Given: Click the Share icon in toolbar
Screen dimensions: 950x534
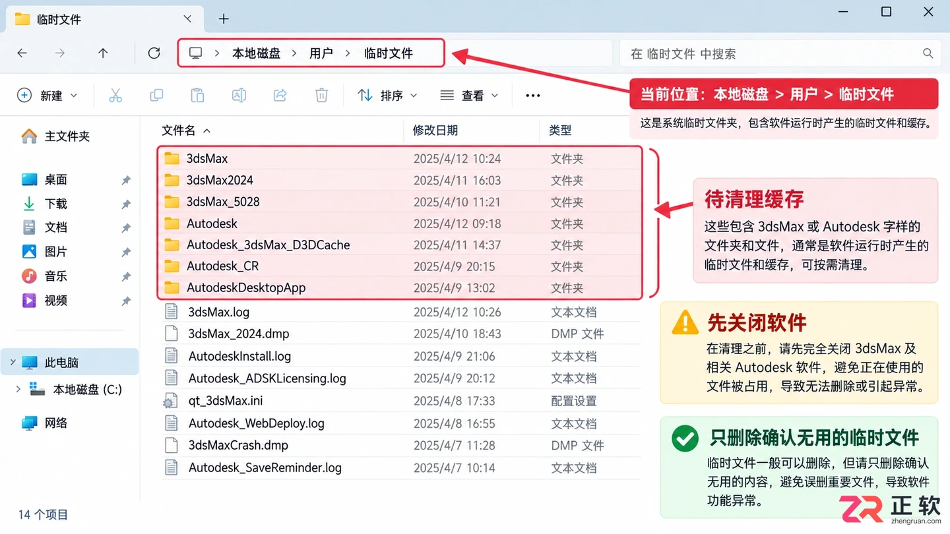Looking at the screenshot, I should click(x=280, y=96).
